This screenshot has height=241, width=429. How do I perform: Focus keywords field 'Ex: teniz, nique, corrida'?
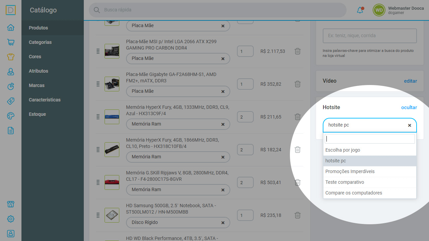point(370,36)
